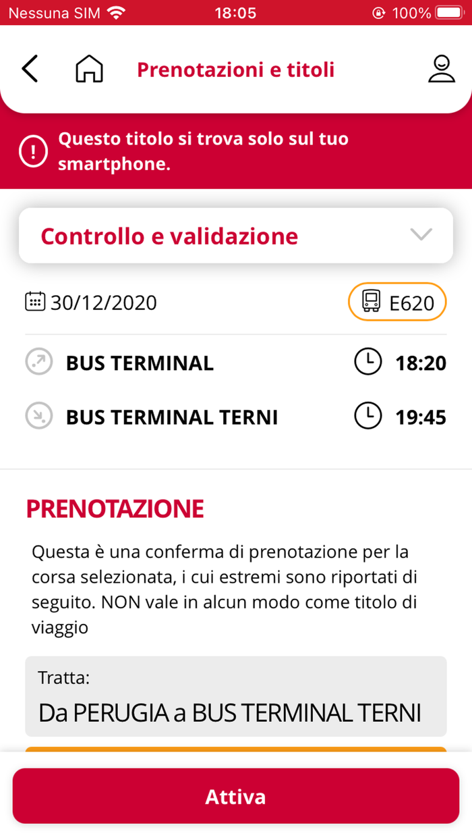Tap the PRENOTAZIONE section heading
This screenshot has height=840, width=472.
tap(115, 508)
